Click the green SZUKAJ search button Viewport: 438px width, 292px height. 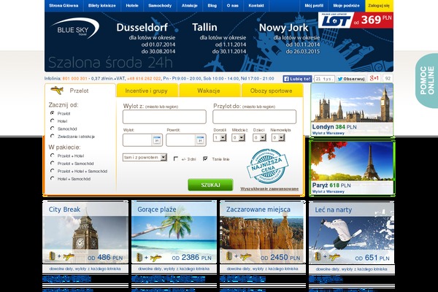pos(210,185)
